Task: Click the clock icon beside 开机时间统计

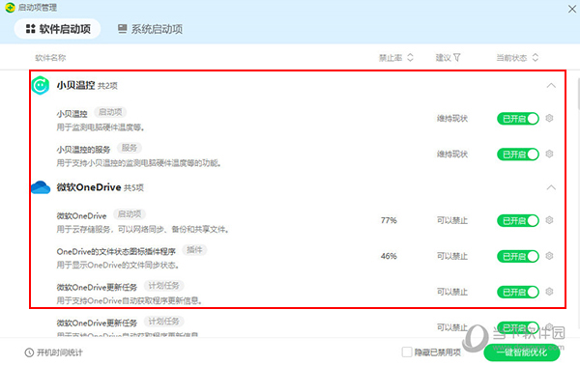Action: point(29,352)
